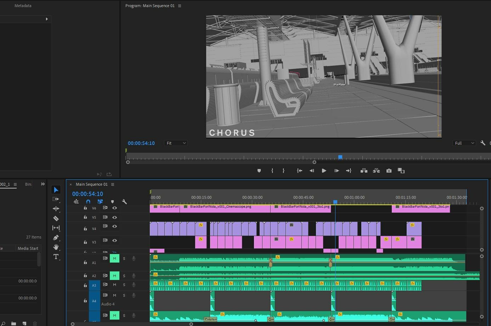Open the Full playback resolution dropdown

click(x=464, y=143)
